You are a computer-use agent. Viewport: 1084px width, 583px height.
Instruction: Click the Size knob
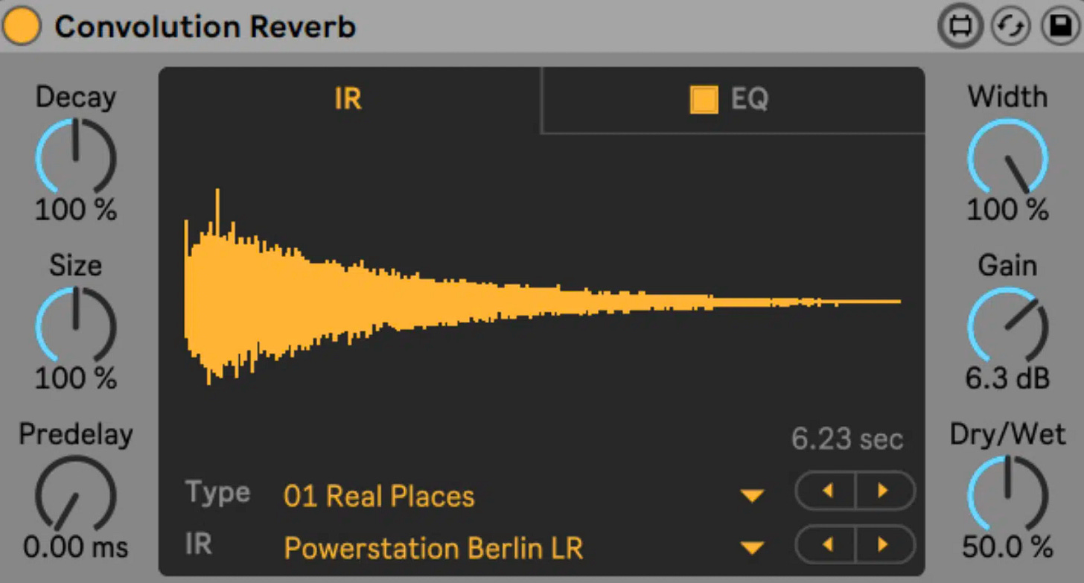click(x=75, y=323)
